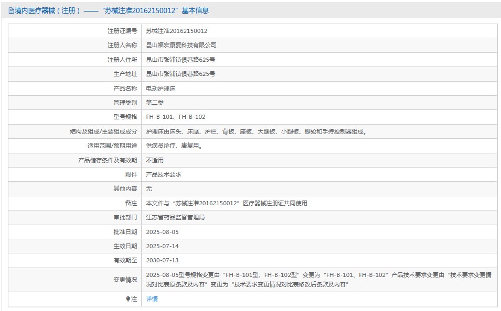Select the product name 电动护理床
Viewport: 501px width, 311px height.
click(161, 88)
